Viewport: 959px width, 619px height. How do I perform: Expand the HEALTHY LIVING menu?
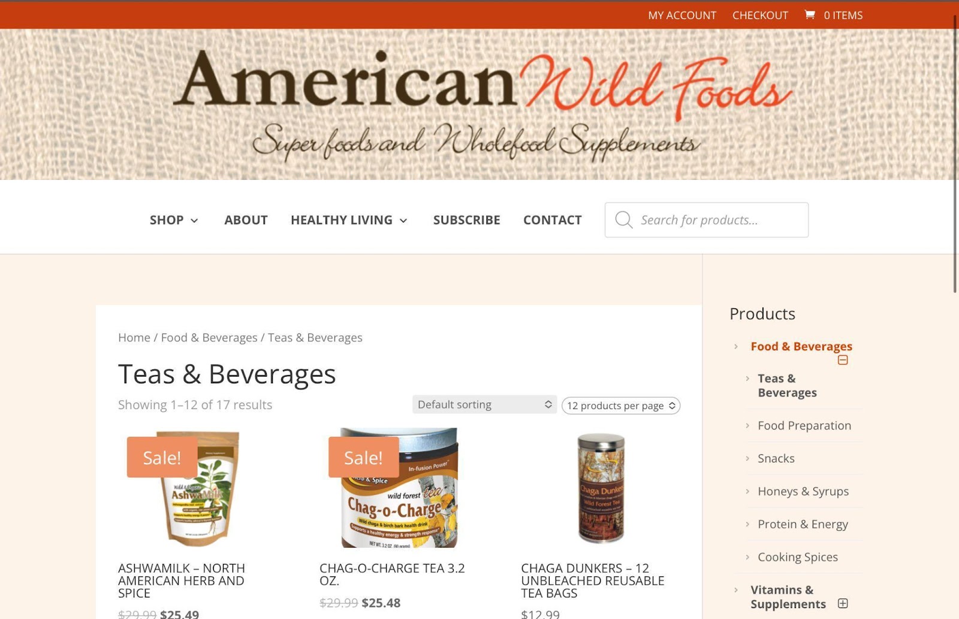[x=349, y=220]
